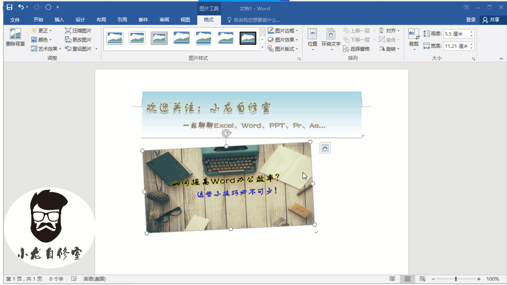Screen dimensions: 507x285
Task: Click the Save icon in quick access toolbar
Action: 10,7
